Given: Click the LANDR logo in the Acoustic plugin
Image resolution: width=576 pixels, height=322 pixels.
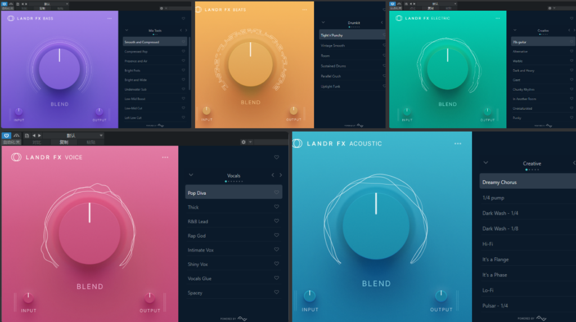Looking at the screenshot, I should (x=297, y=144).
